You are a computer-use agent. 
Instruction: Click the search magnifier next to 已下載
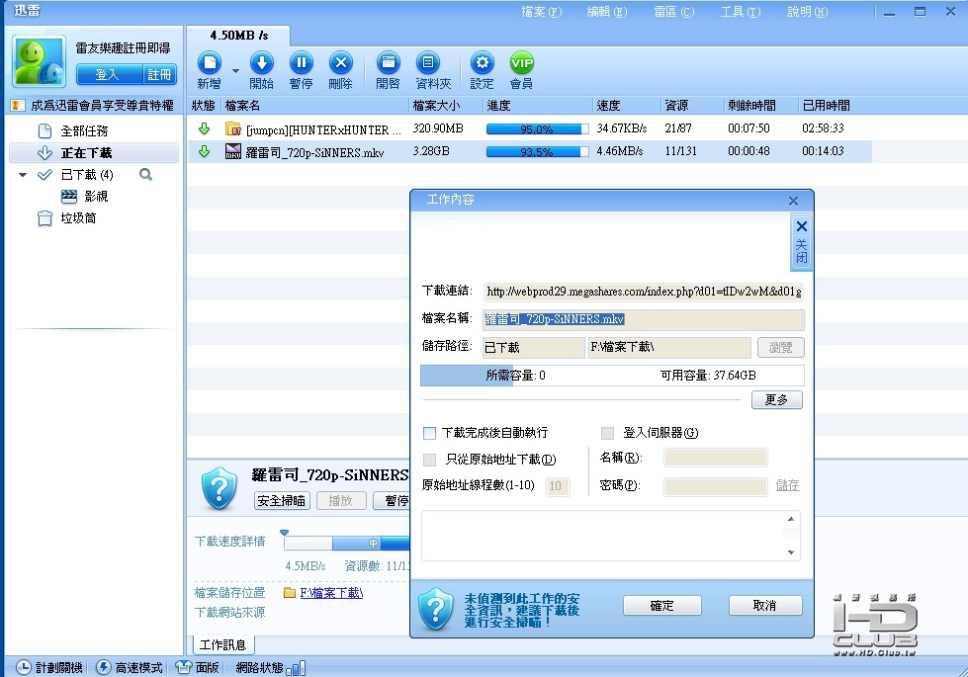(145, 175)
